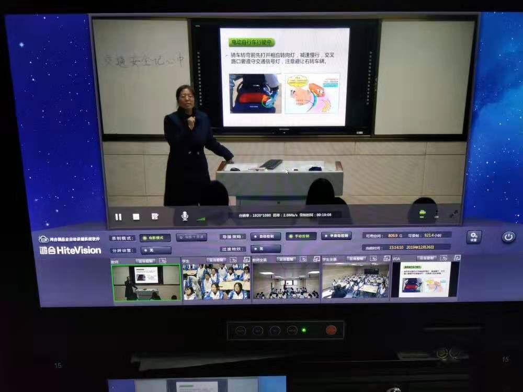Choose the 半自动控制 directing strategy option
523x392 pixels.
coord(336,236)
